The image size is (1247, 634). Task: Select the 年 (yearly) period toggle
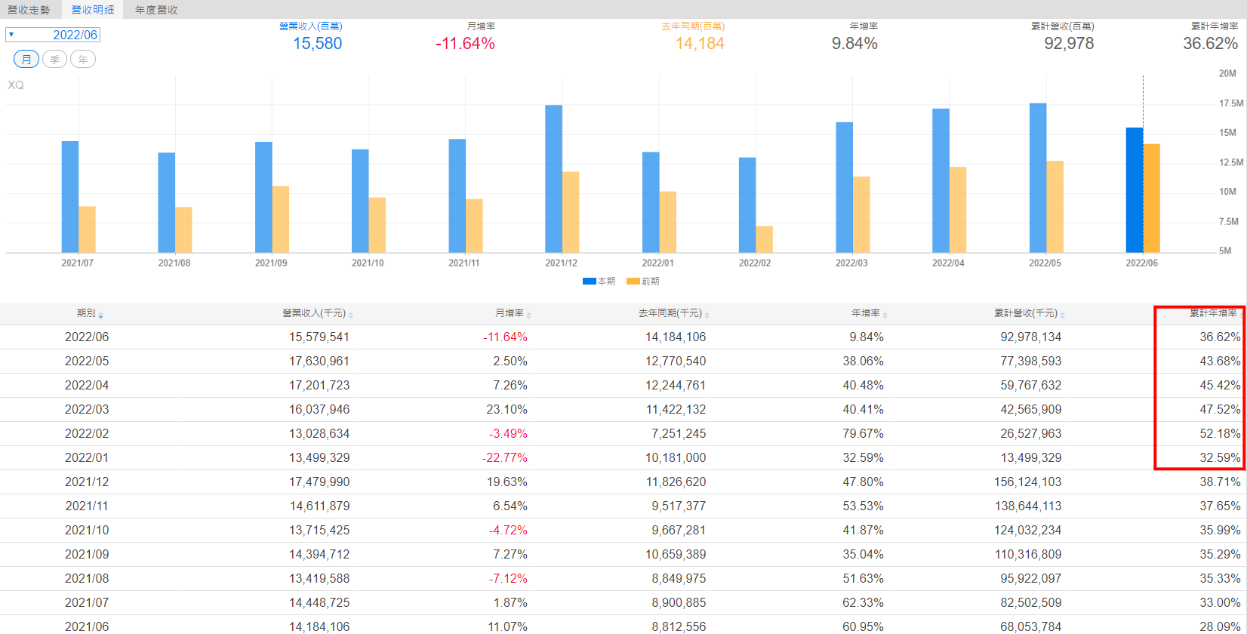83,59
